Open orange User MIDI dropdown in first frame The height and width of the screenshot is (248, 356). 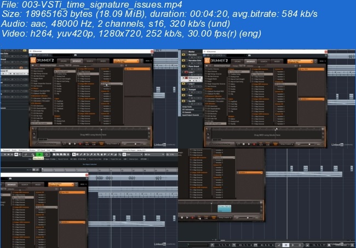(x=137, y=69)
